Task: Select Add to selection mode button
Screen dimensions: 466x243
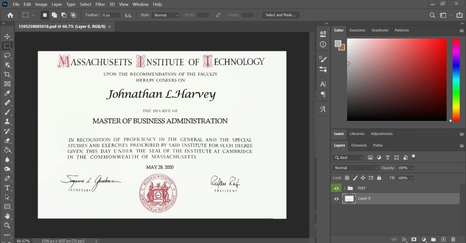Action: 55,15
